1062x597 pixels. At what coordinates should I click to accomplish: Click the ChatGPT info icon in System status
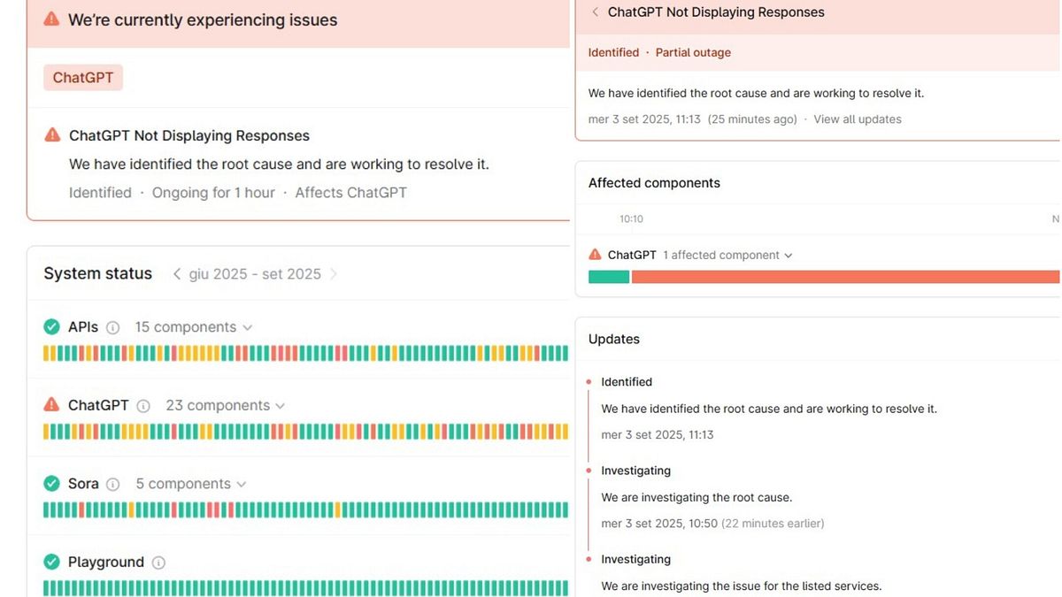coord(143,406)
